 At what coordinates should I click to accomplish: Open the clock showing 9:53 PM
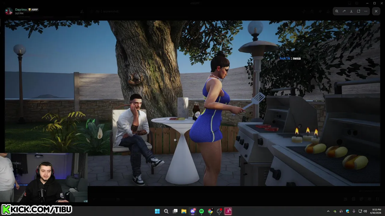click(376, 211)
